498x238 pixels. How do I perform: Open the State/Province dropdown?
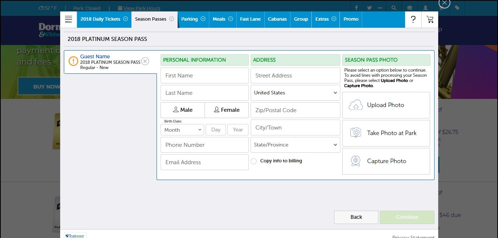tap(295, 145)
